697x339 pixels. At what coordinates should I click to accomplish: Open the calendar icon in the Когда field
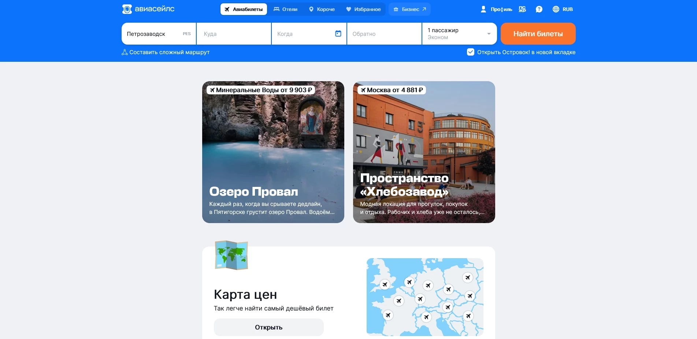(x=338, y=33)
